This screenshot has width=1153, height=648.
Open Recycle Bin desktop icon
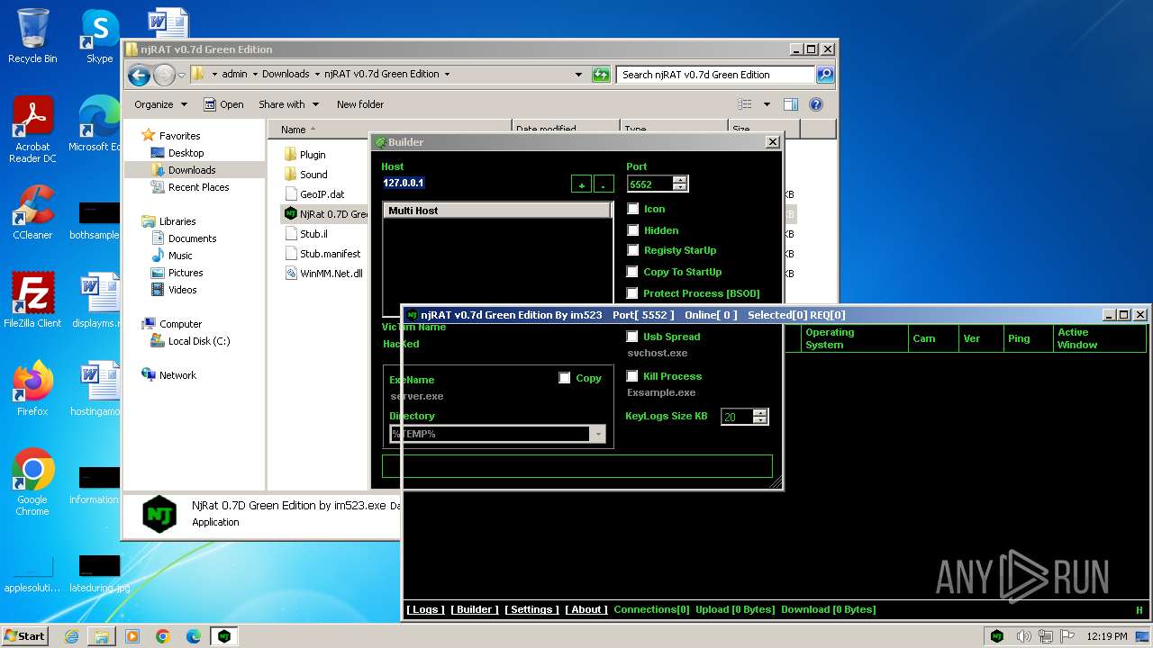(x=32, y=36)
